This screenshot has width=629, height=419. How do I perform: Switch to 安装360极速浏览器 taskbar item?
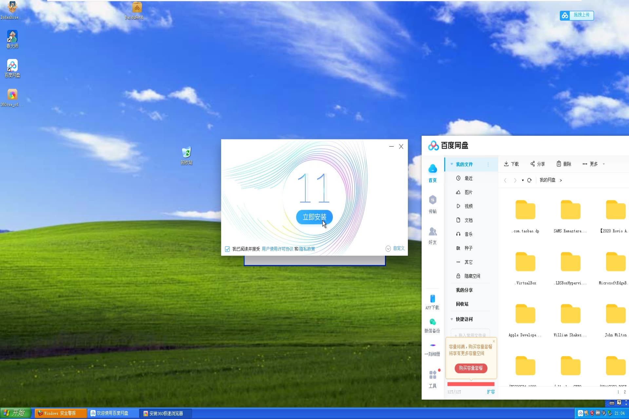click(166, 413)
